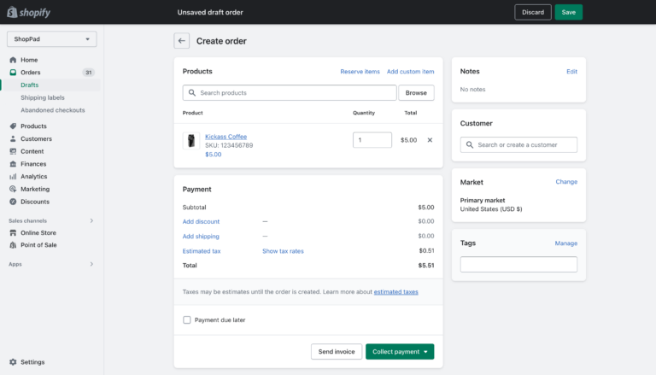Open Settings gear in sidebar
This screenshot has width=656, height=375.
point(13,362)
